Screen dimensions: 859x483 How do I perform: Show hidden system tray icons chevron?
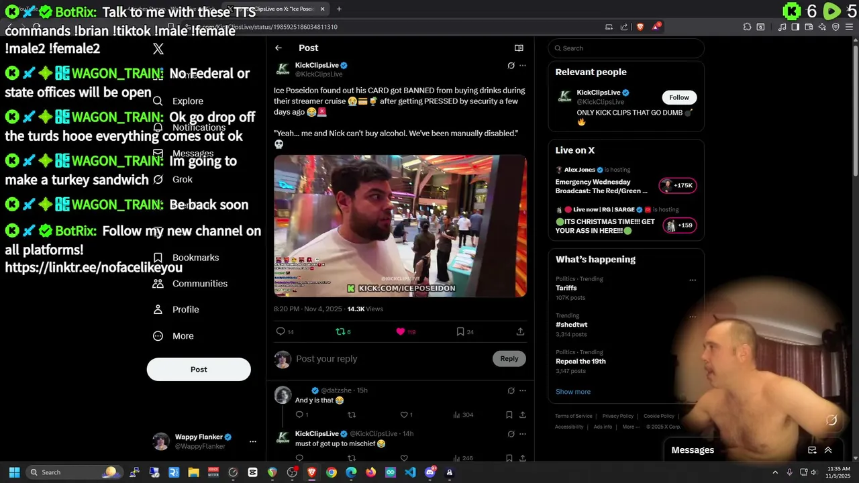point(775,472)
